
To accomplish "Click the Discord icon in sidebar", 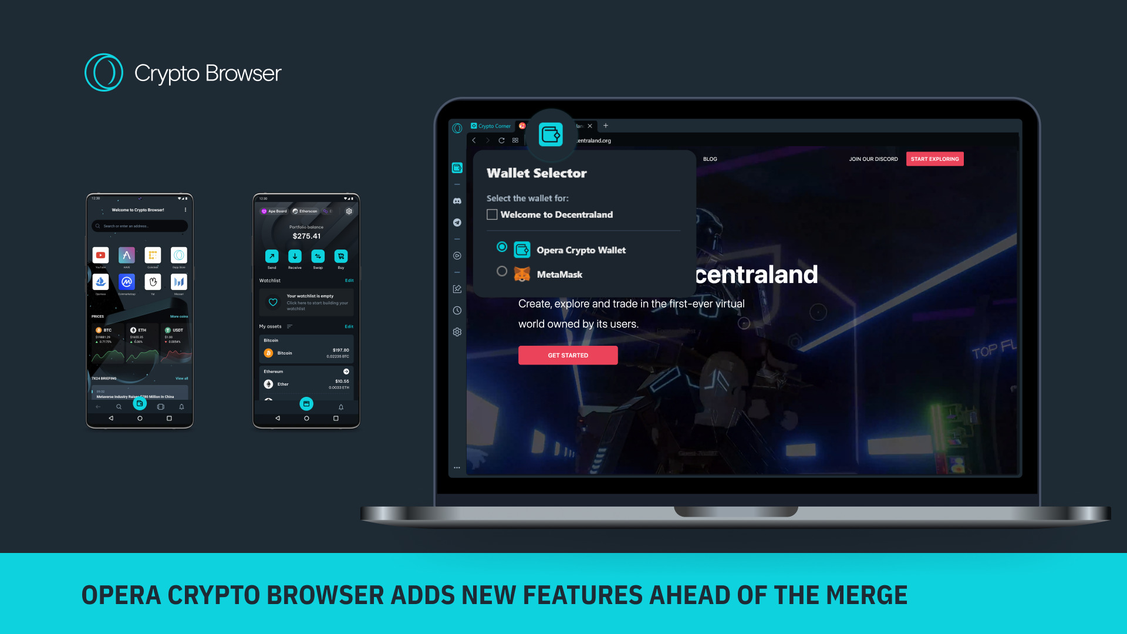I will 457,201.
